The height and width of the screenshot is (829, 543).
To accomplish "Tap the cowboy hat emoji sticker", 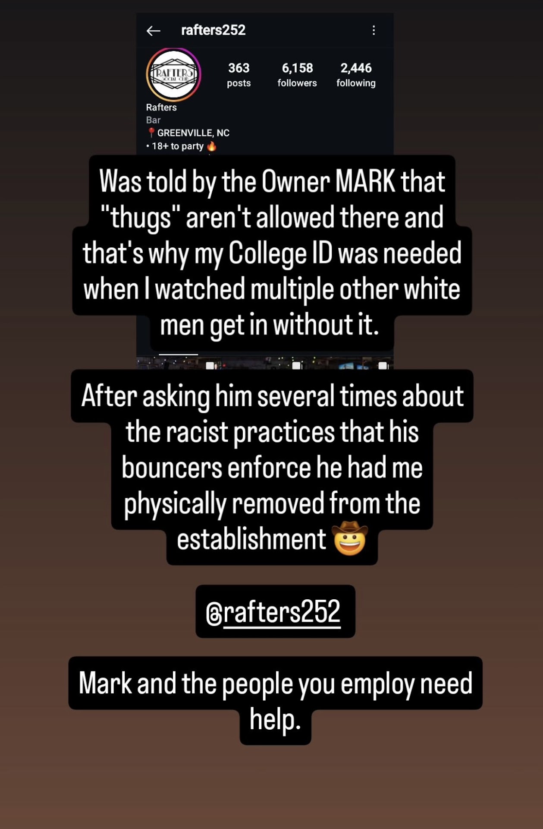I will point(351,538).
